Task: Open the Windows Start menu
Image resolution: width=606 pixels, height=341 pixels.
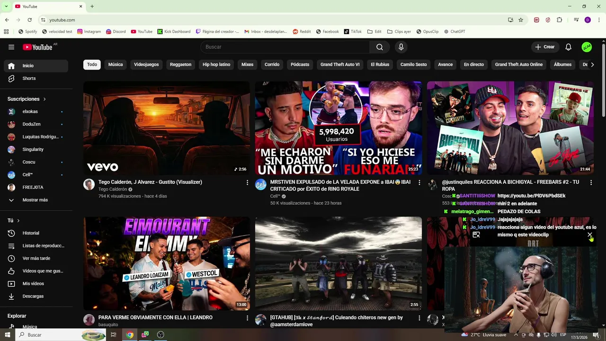Action: point(8,335)
